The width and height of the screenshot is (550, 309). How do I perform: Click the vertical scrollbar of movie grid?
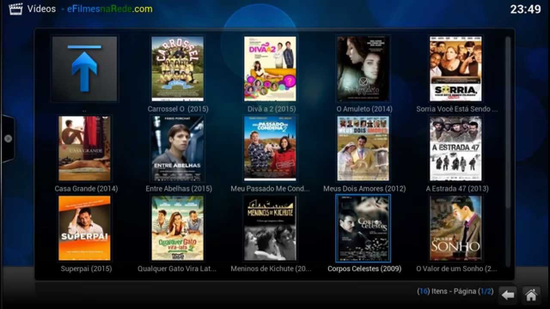[508, 151]
